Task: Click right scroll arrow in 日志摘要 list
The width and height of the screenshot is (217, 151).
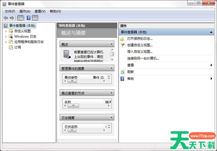Action: tap(104, 130)
